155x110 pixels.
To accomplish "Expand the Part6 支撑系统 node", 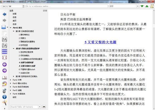I will [11, 94].
